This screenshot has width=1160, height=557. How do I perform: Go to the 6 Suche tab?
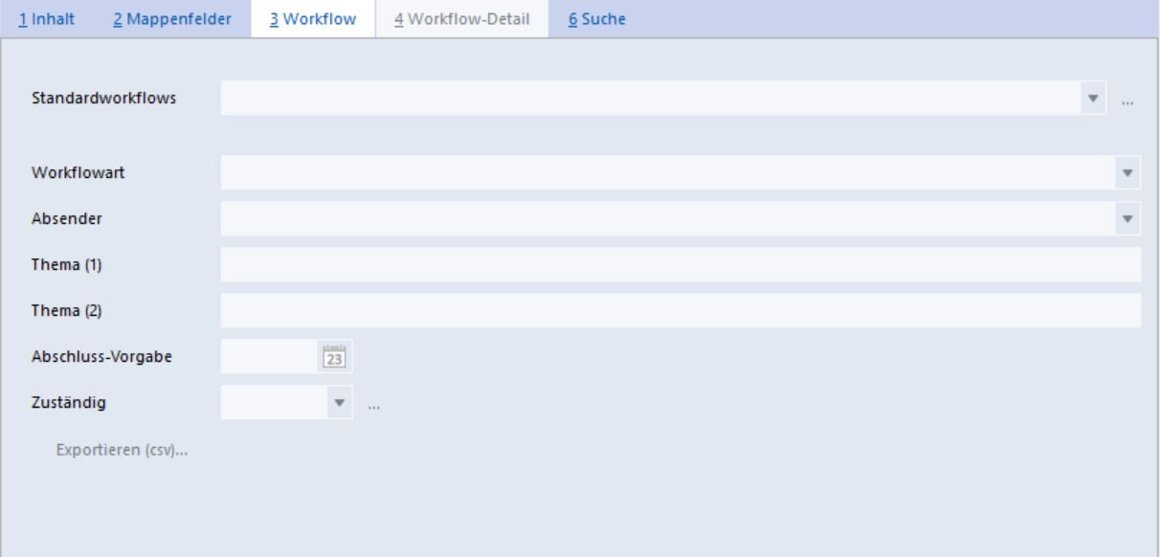coord(598,19)
